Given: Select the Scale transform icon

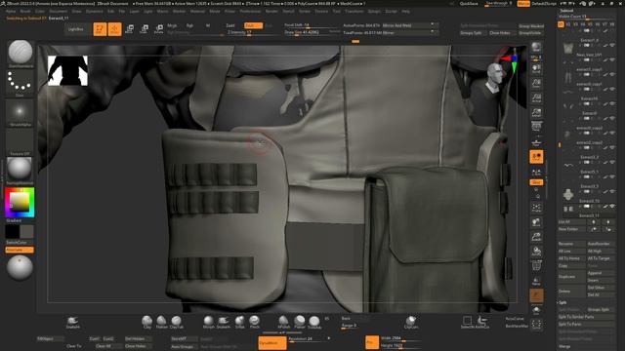Looking at the screenshot, I should tap(144, 29).
